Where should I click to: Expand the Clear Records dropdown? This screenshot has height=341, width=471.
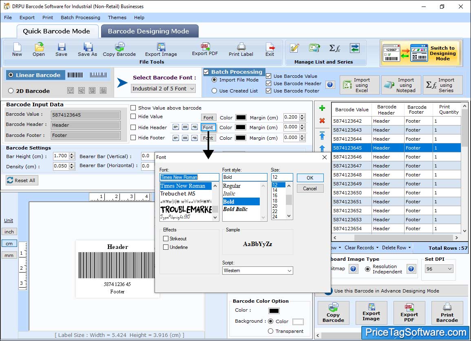(x=361, y=248)
